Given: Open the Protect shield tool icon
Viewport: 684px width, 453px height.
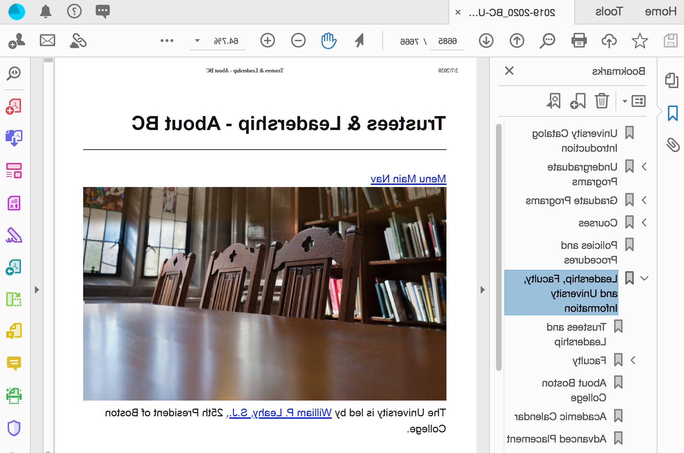Looking at the screenshot, I should coord(14,428).
